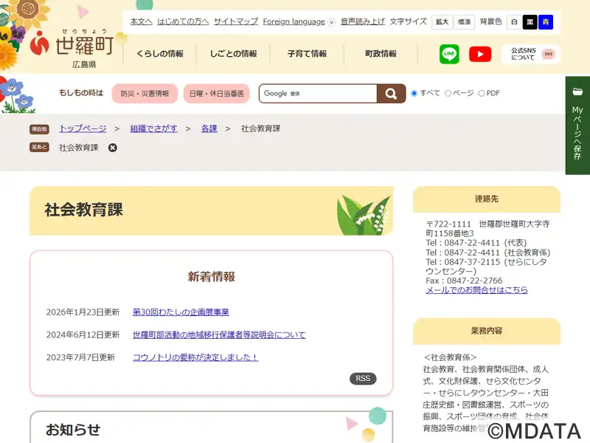The image size is (590, 443).
Task: Expand the Foreign language dropdown
Action: [299, 22]
